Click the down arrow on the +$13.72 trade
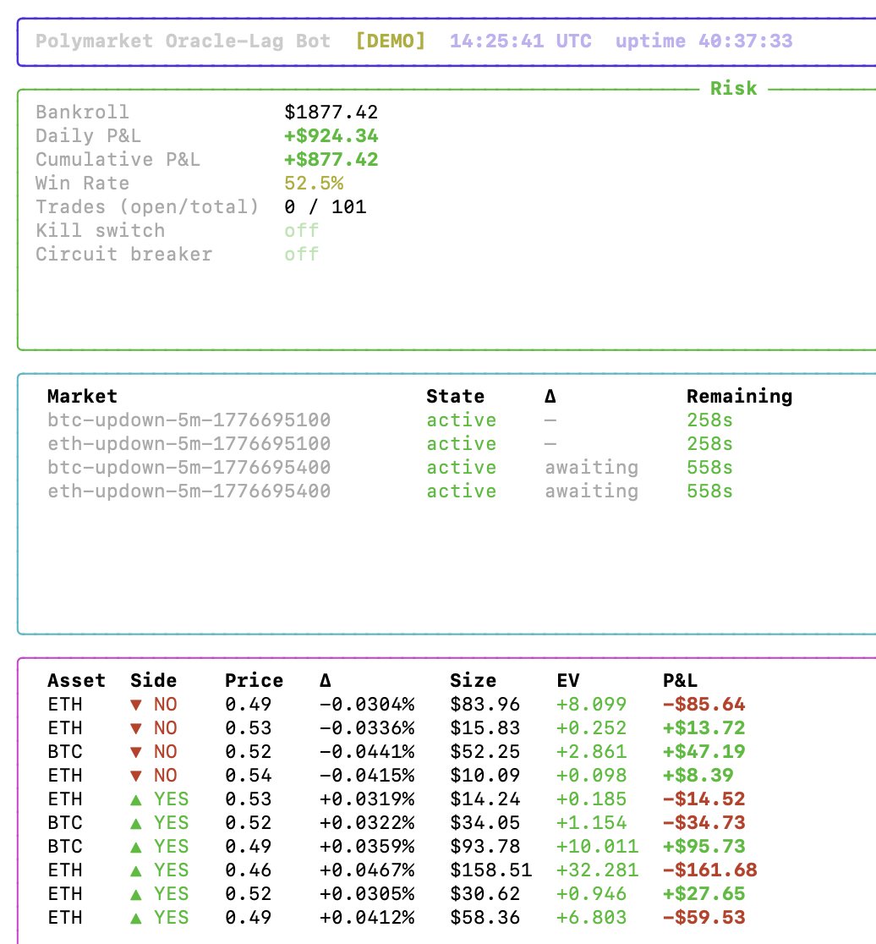 pos(136,728)
